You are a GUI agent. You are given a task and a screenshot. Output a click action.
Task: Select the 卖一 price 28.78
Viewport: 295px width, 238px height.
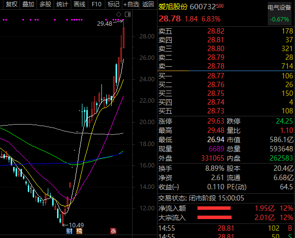[x=216, y=66]
